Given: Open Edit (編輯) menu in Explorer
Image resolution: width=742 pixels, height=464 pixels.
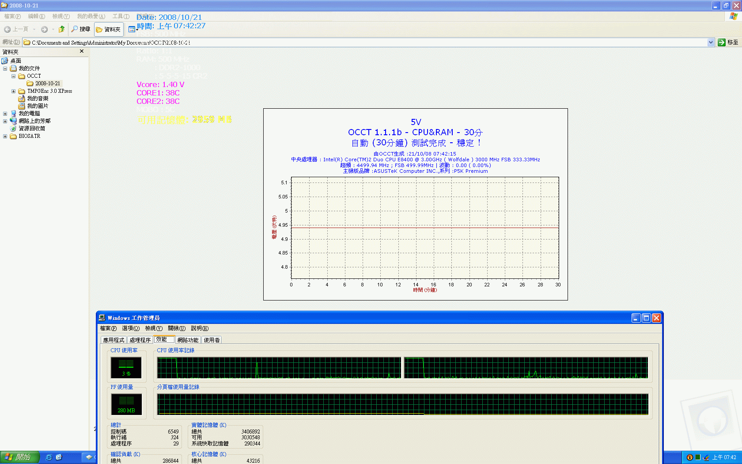Looking at the screenshot, I should click(x=36, y=16).
